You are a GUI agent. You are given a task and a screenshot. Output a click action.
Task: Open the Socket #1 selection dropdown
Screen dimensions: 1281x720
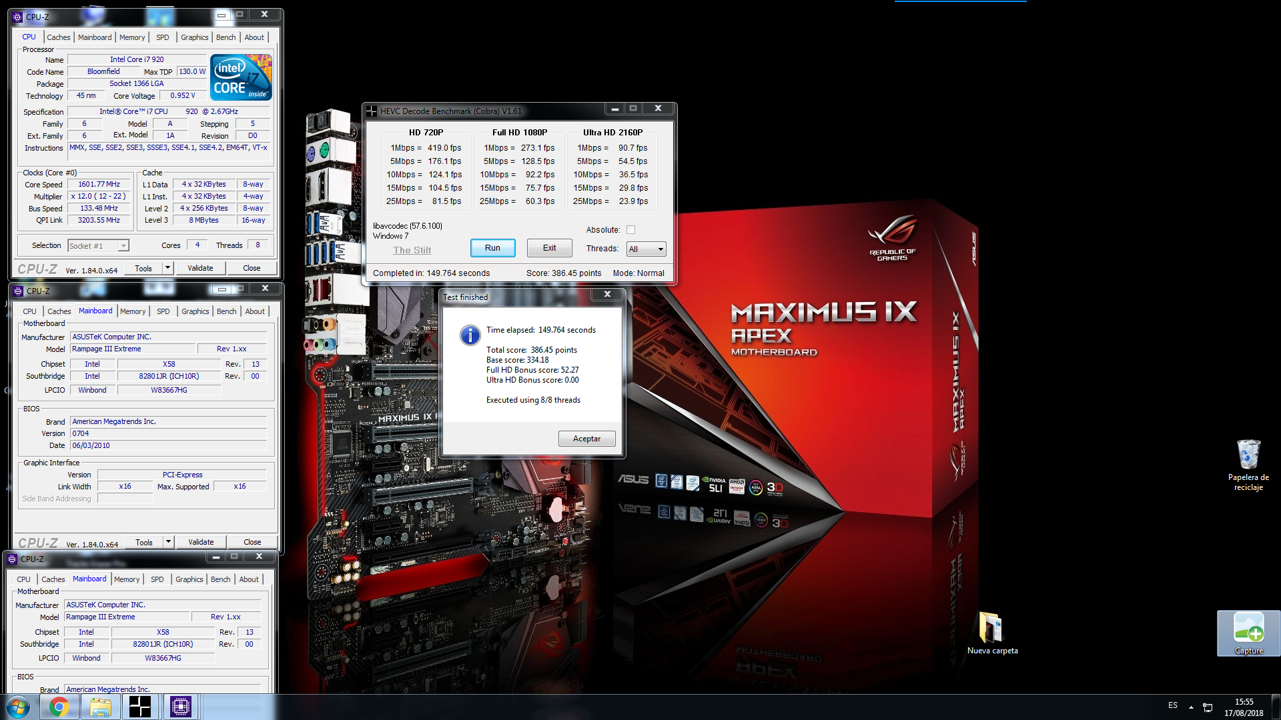point(98,246)
